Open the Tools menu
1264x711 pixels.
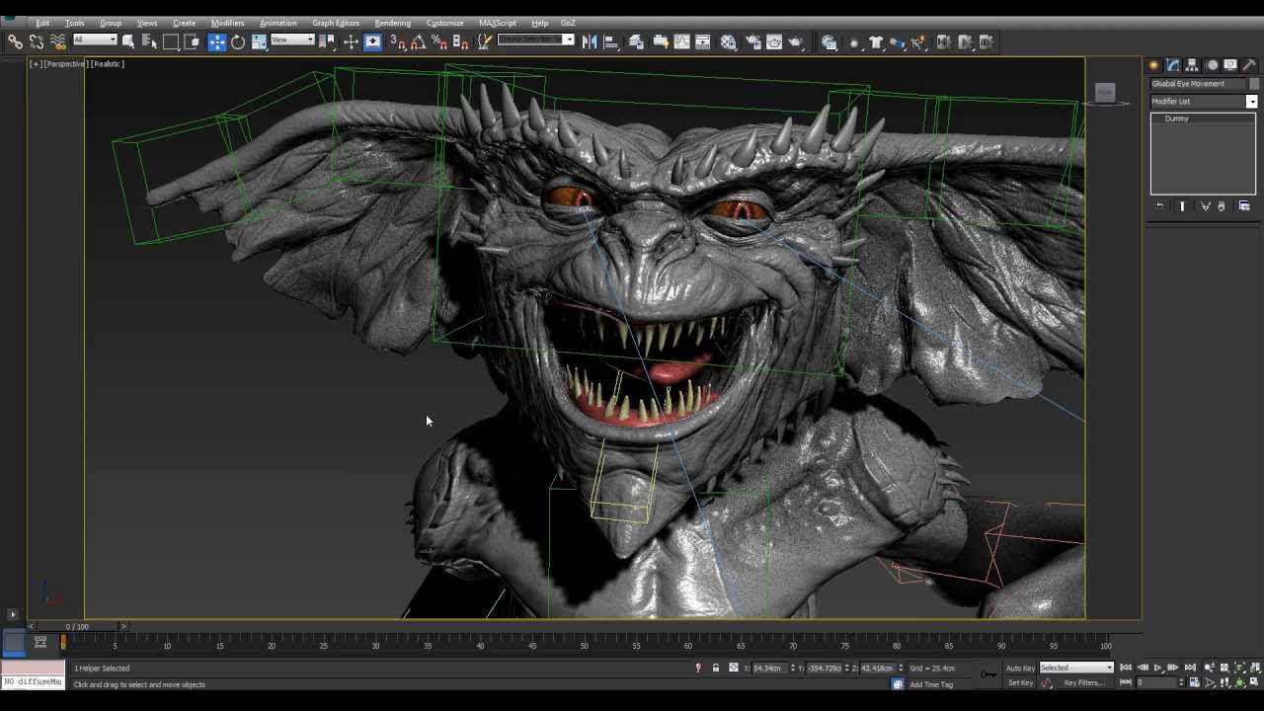point(74,23)
